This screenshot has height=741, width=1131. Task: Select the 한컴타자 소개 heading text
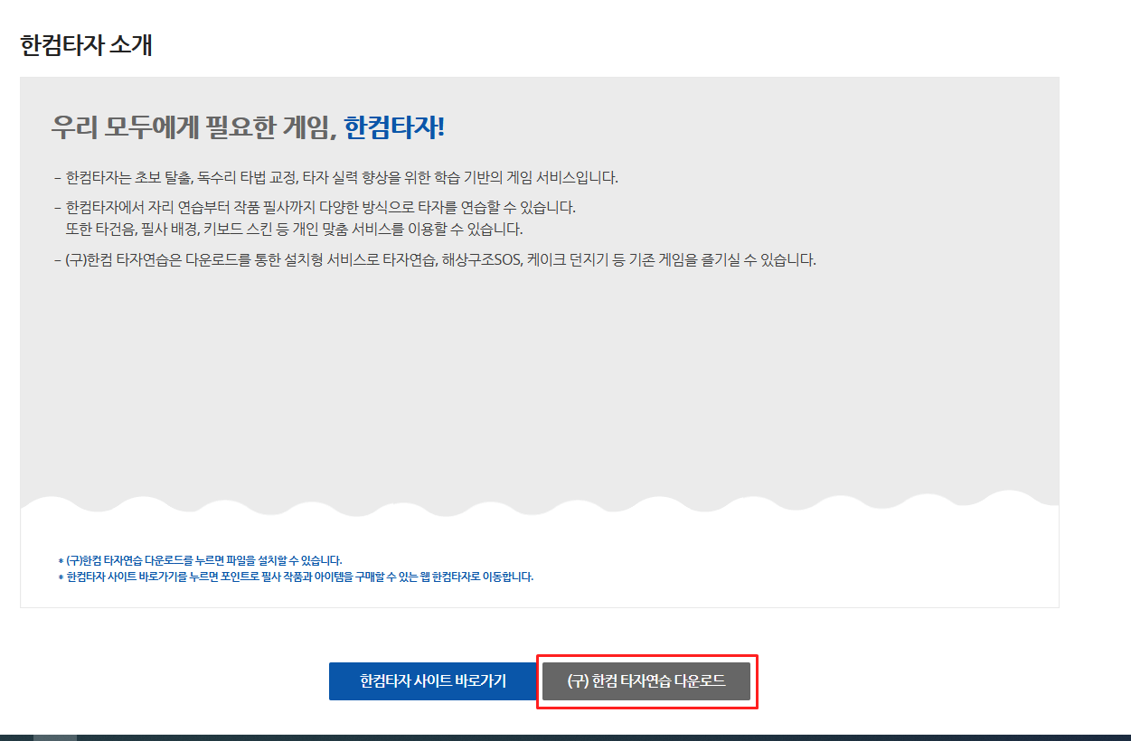pyautogui.click(x=86, y=45)
